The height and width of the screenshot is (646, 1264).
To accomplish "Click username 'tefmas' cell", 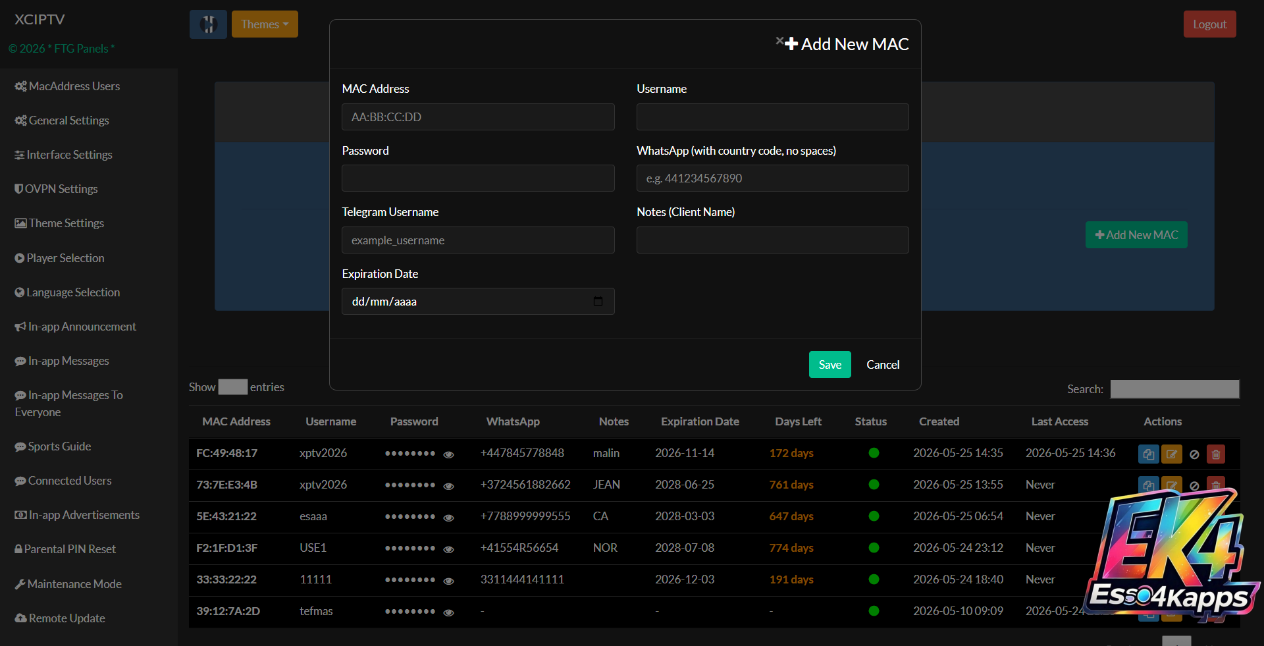I will pyautogui.click(x=316, y=611).
